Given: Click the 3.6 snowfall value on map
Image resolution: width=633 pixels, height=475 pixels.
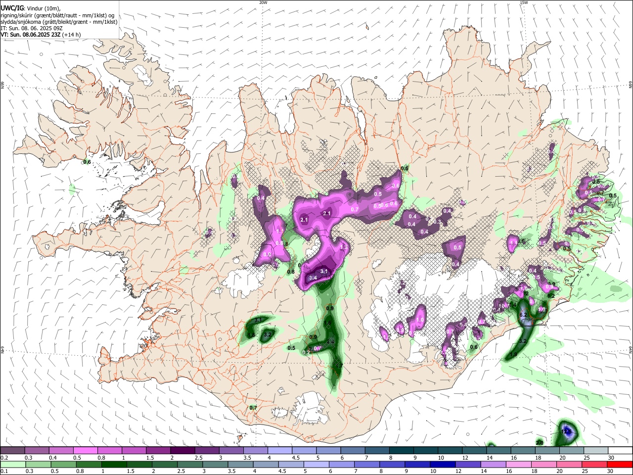Looking at the screenshot, I should pos(395,186).
